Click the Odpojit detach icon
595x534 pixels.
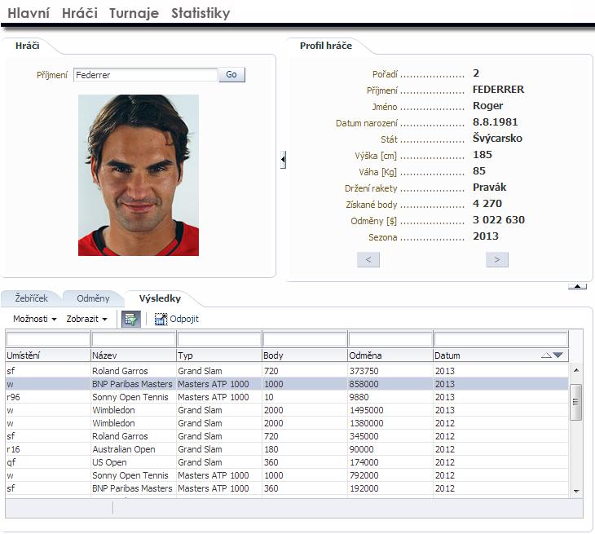click(161, 320)
